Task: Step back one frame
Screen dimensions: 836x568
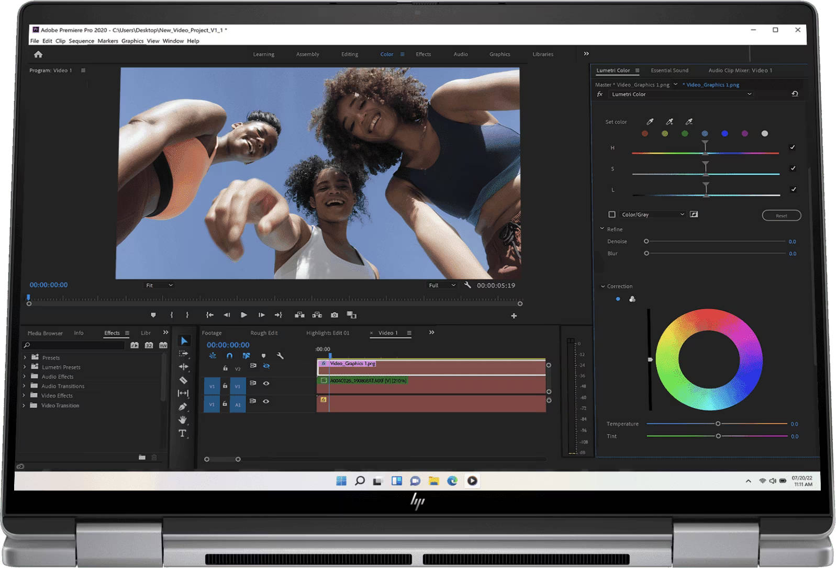Action: (227, 315)
